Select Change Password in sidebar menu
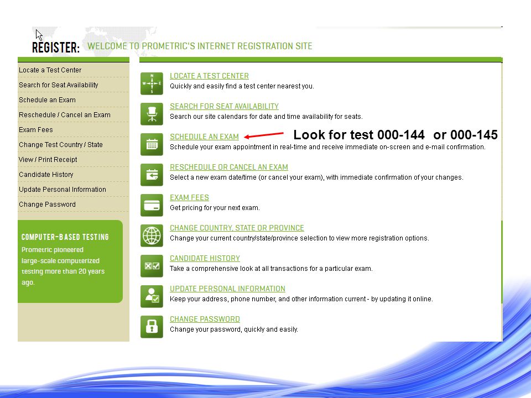The height and width of the screenshot is (398, 531). (x=47, y=205)
